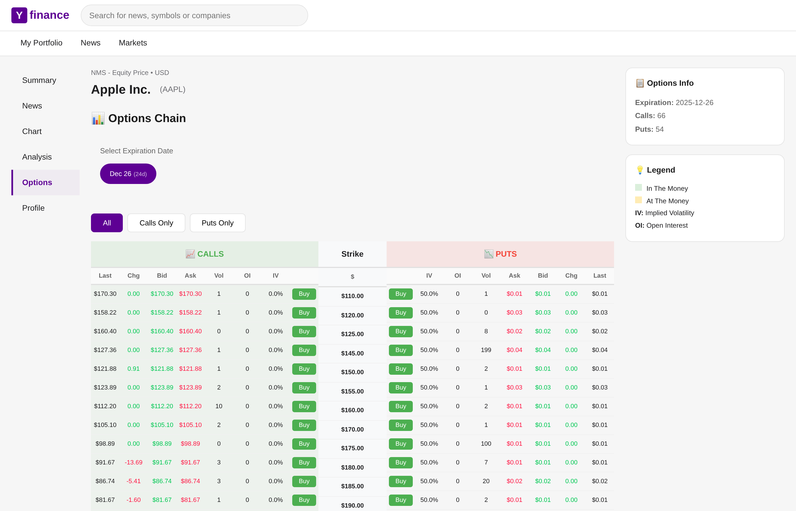Open News in the top navigation bar
796x511 pixels.
[90, 43]
